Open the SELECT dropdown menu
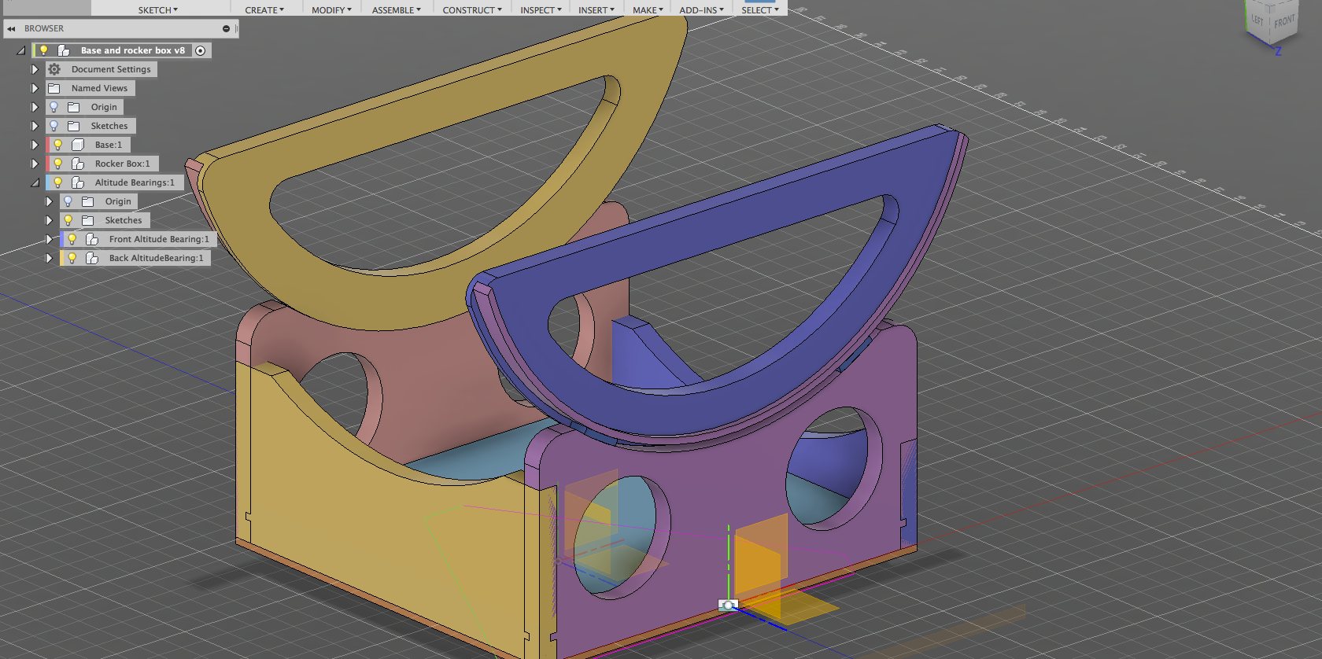This screenshot has width=1322, height=659. click(x=759, y=10)
